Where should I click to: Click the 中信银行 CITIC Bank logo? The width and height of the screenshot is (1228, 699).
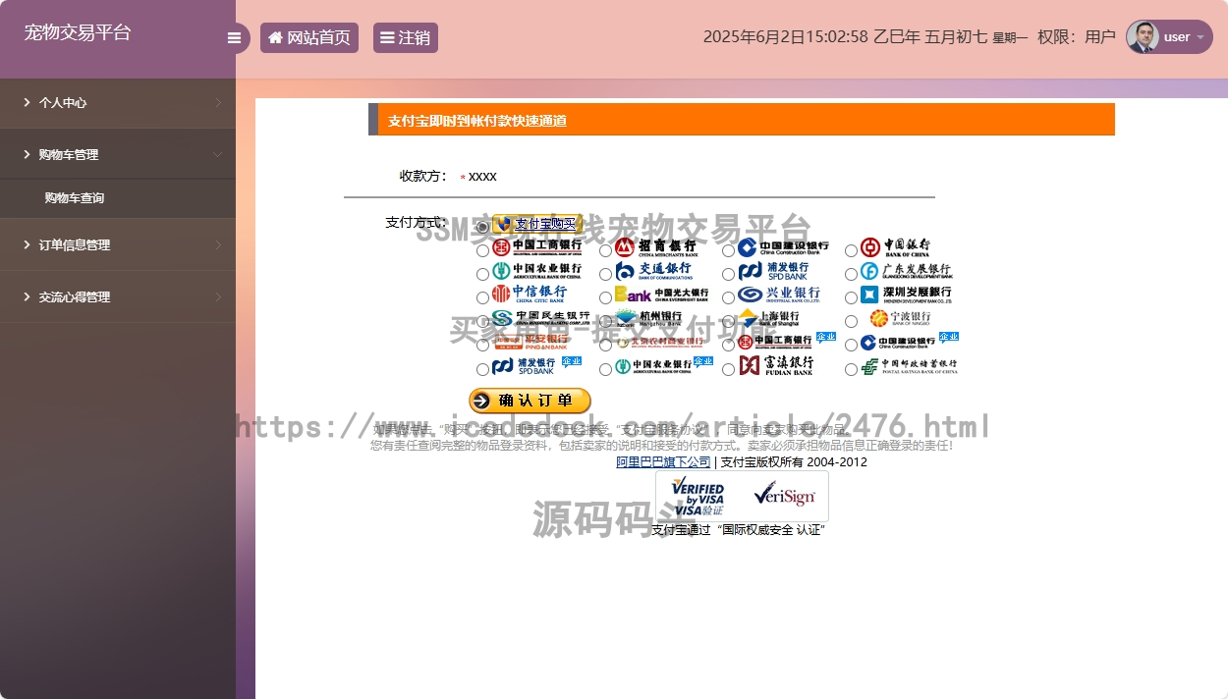point(530,294)
